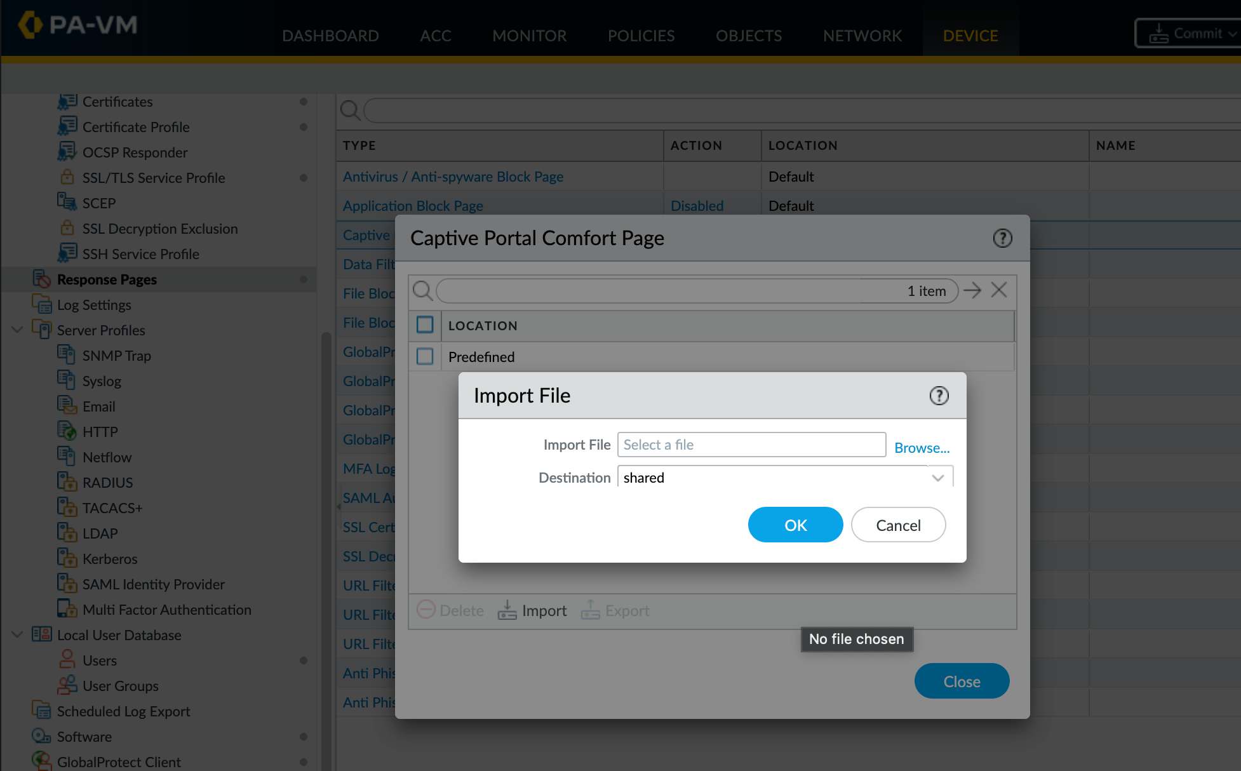Click the Commit icon button

tap(1158, 34)
